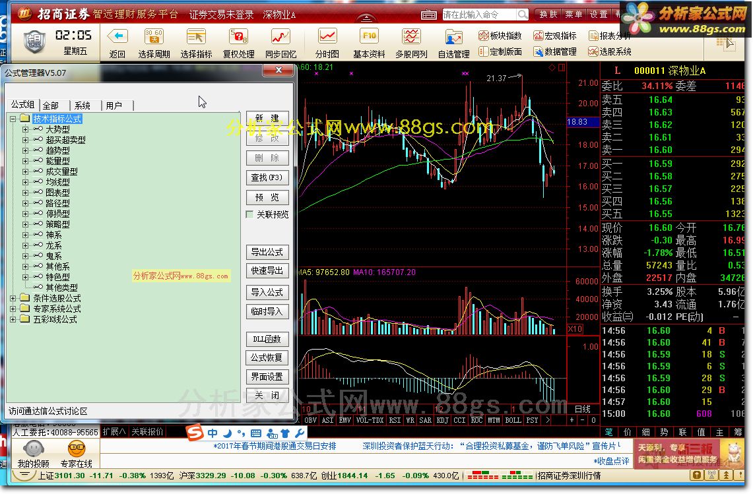This screenshot has height=494, width=753.
Task: Click the 换肤 skin menu
Action: [548, 15]
